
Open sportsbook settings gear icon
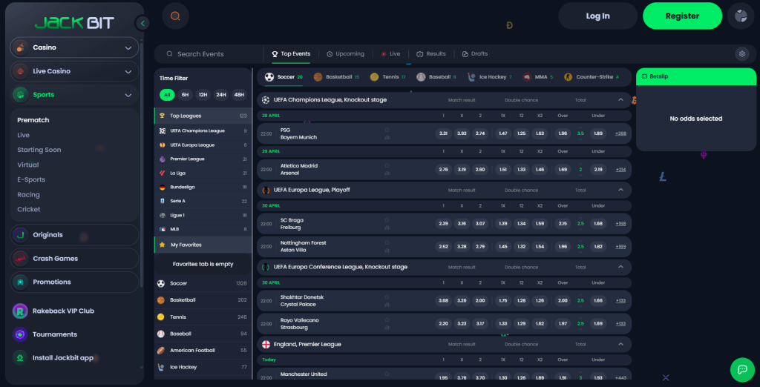(x=741, y=54)
